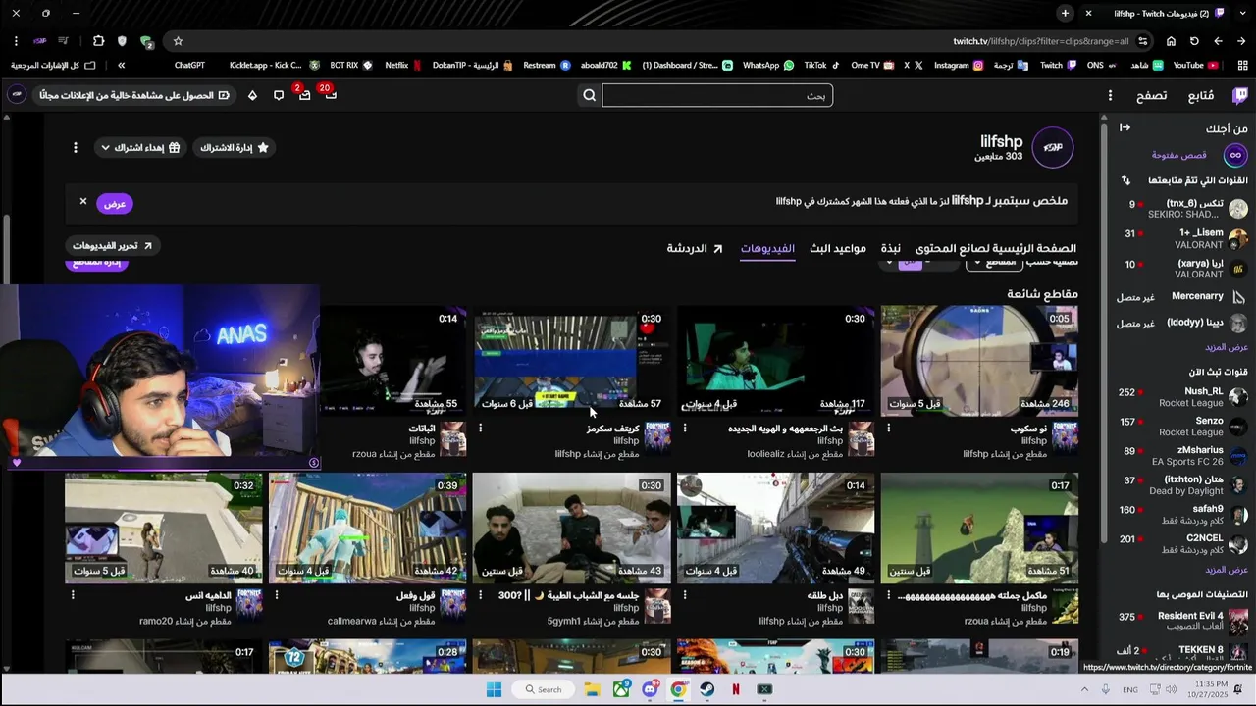
Task: Open the Instagram bookmark
Action: coord(959,65)
